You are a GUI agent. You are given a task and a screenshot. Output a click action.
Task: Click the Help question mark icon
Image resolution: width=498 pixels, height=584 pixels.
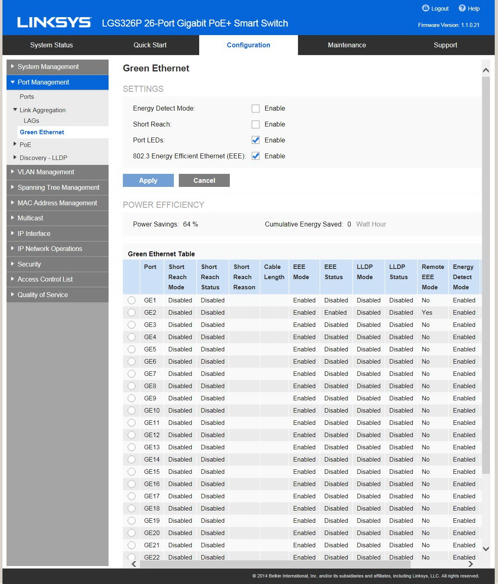click(x=462, y=8)
